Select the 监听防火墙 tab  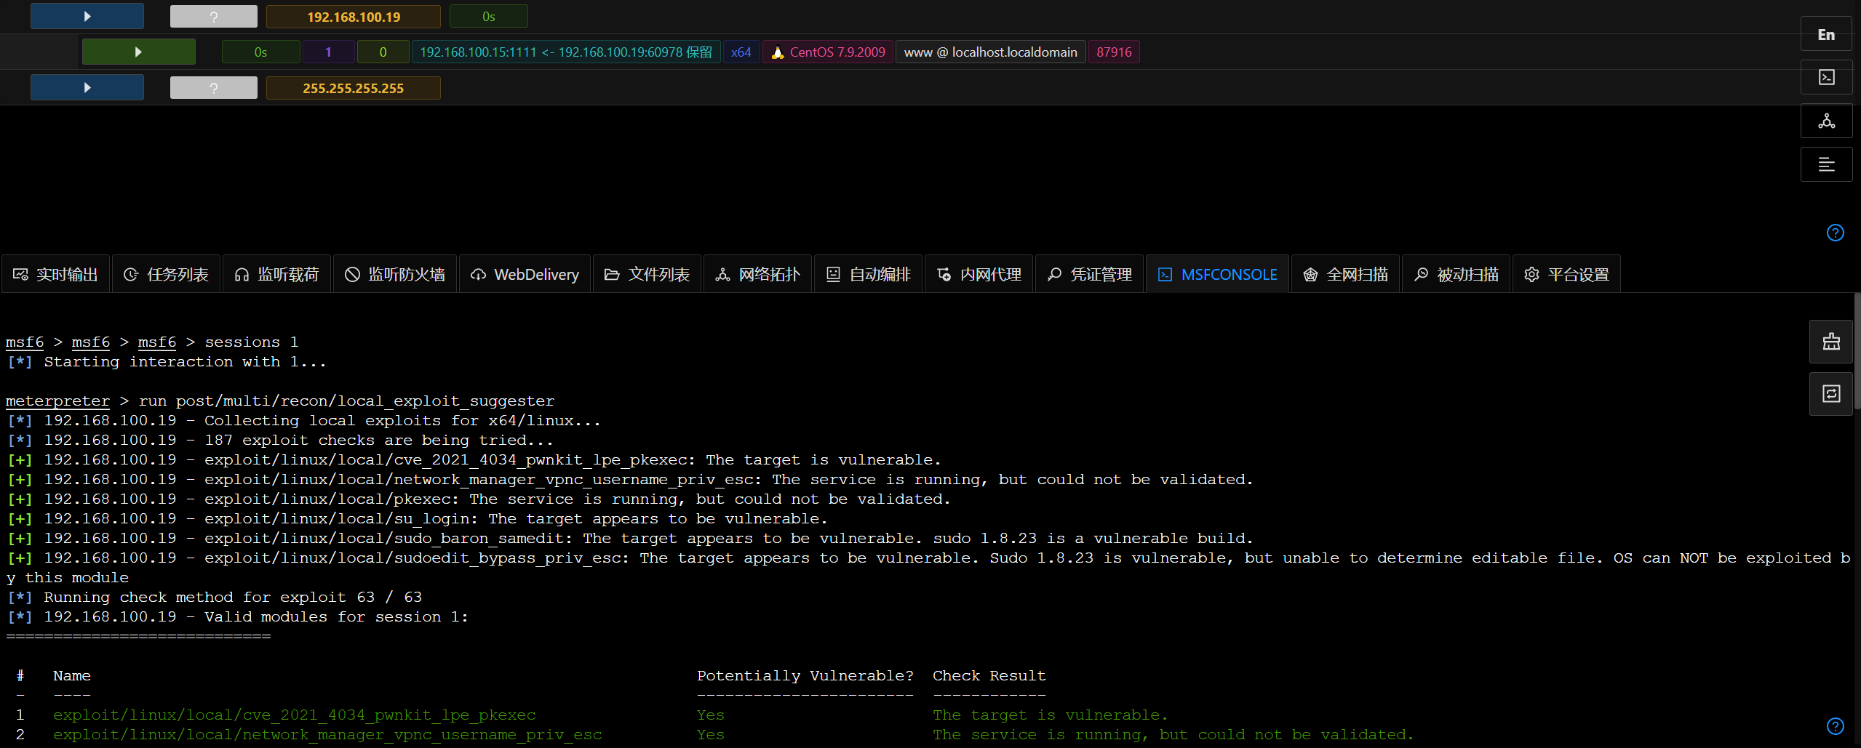(x=395, y=274)
